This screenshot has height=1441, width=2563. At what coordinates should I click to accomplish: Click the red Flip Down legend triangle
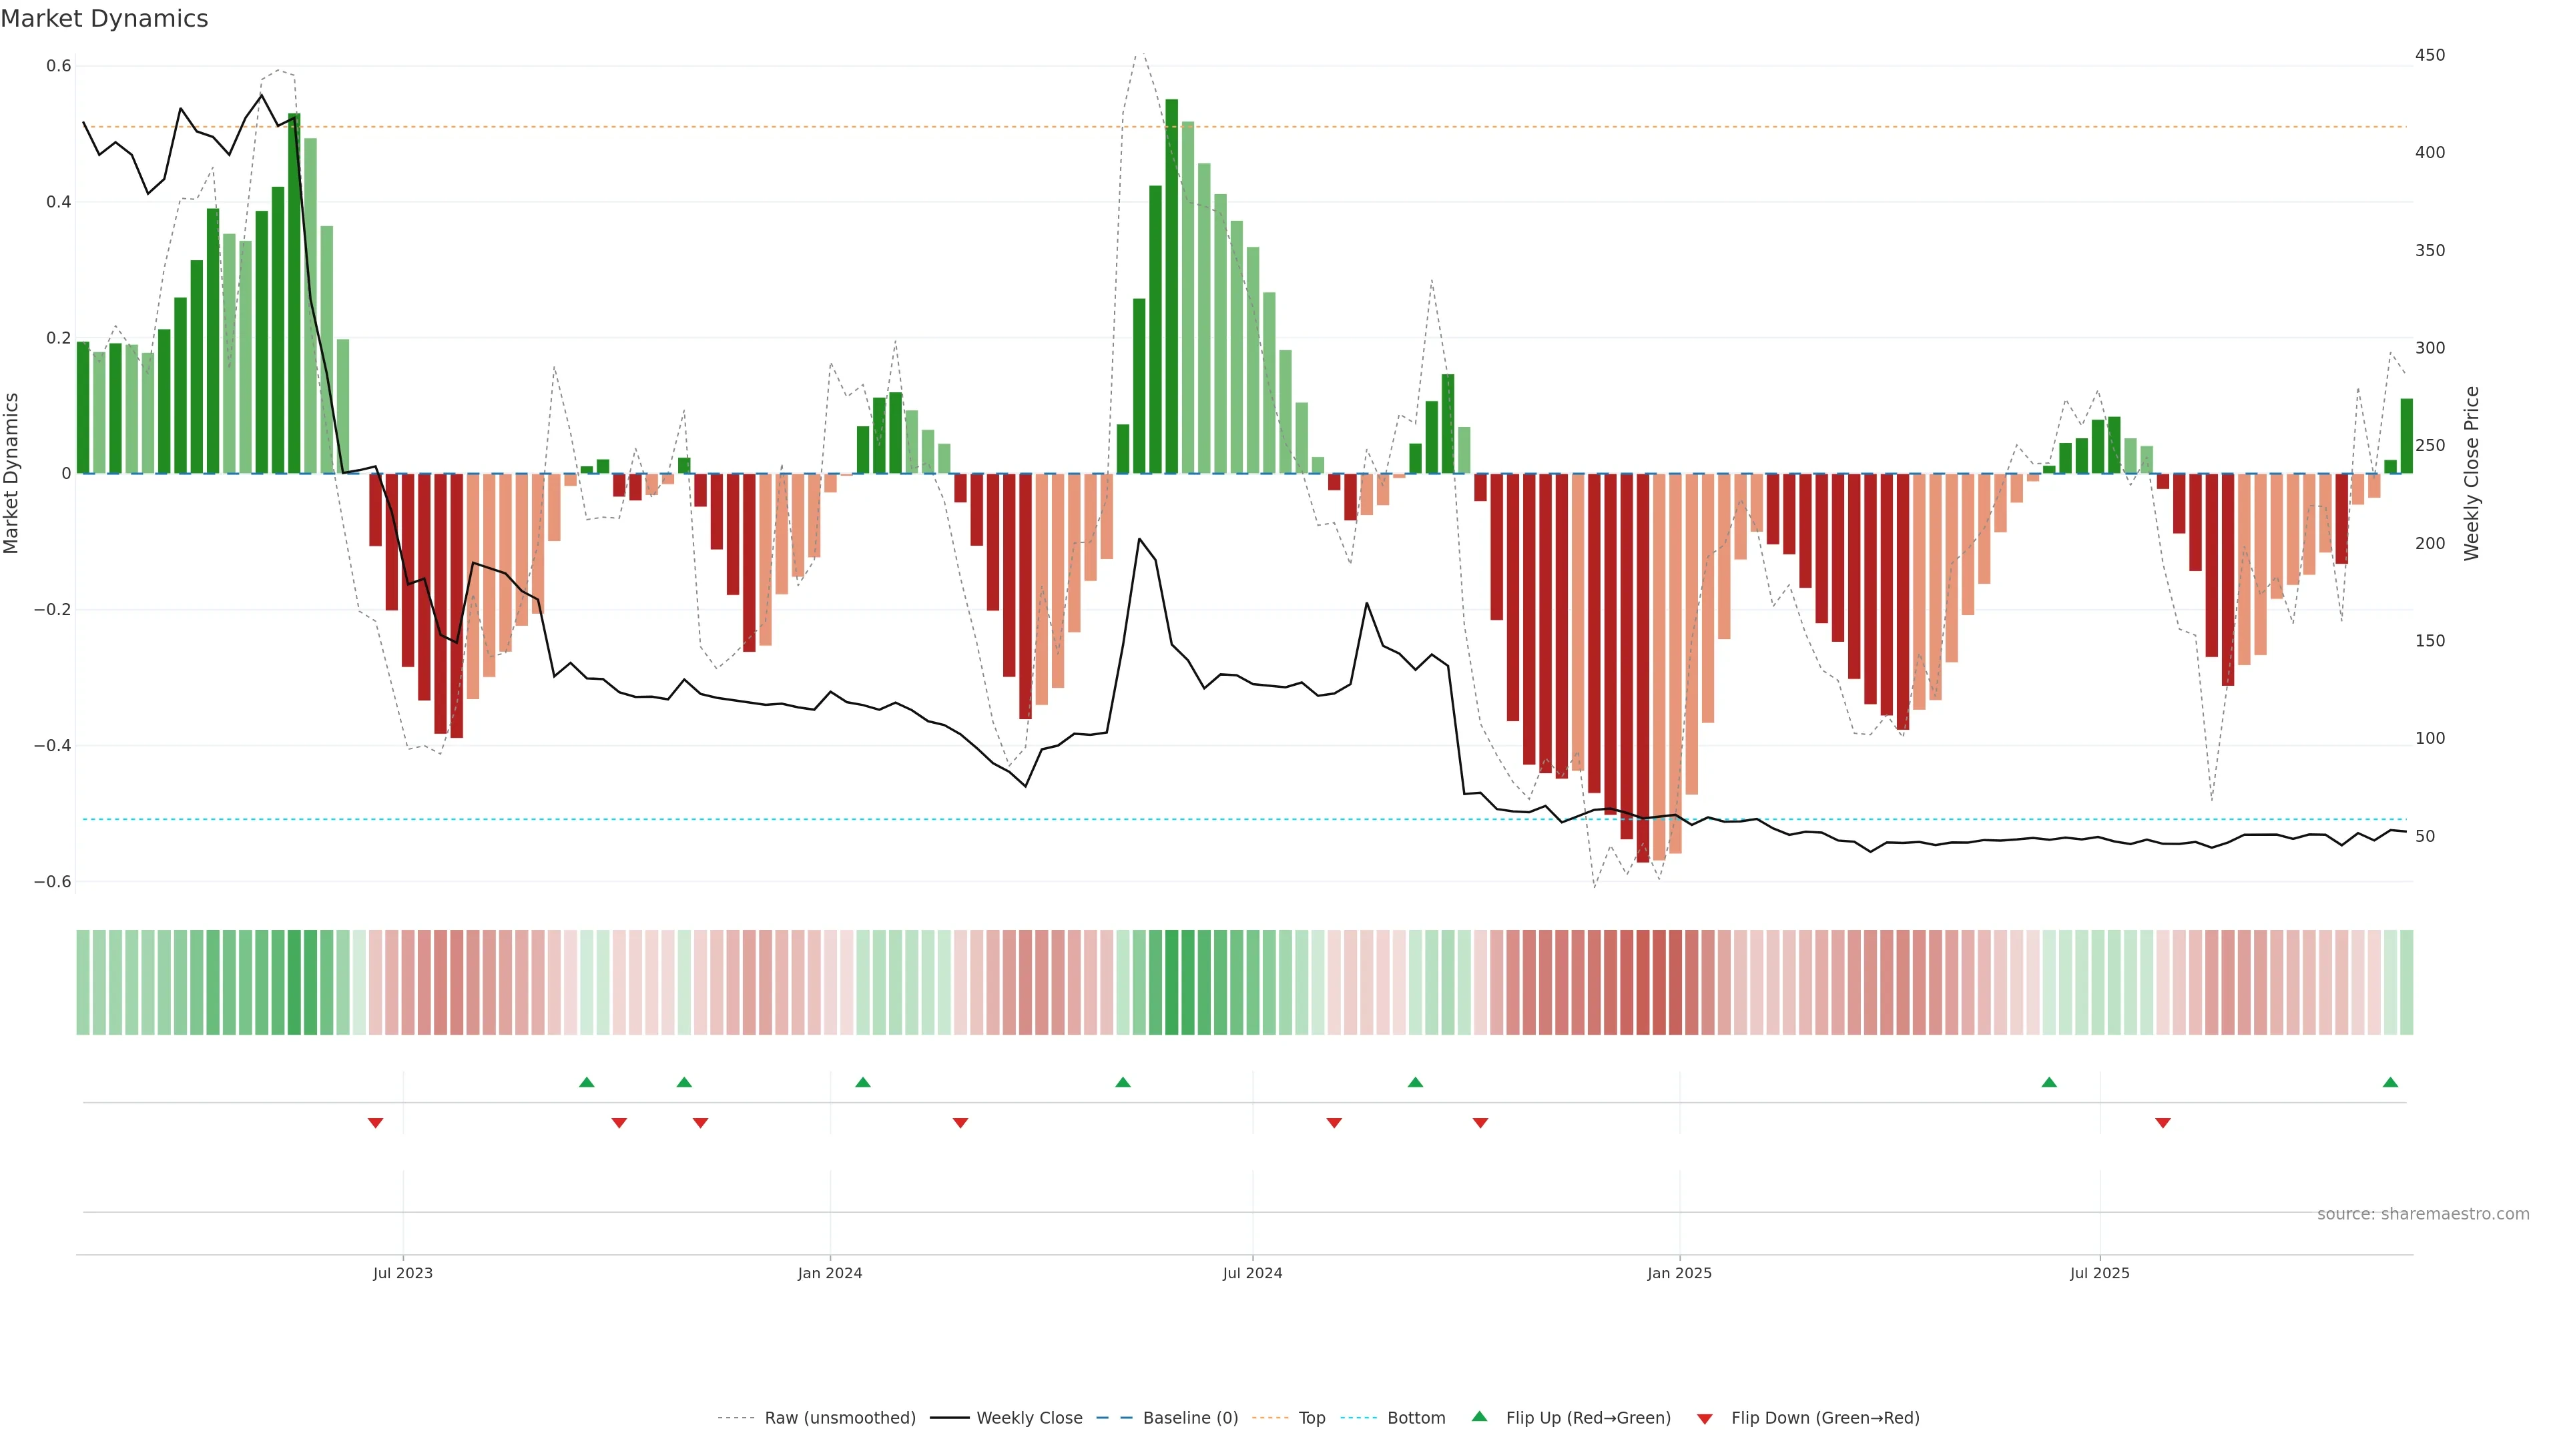(1705, 1418)
